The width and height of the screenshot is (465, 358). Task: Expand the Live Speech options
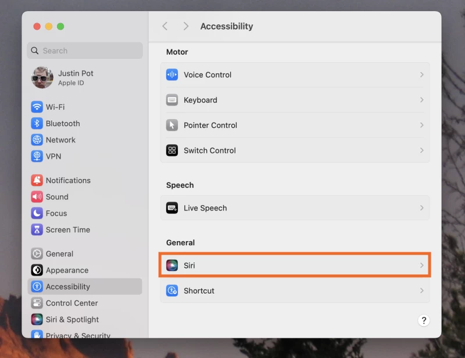(x=423, y=207)
